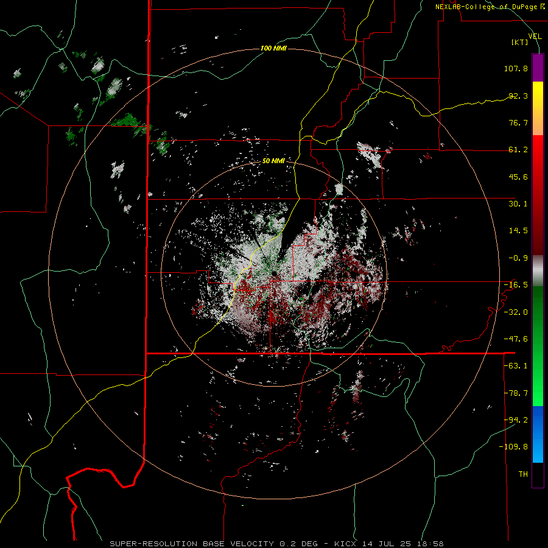Click the 14.5 velocity scale value
This screenshot has width=548, height=548.
click(518, 231)
